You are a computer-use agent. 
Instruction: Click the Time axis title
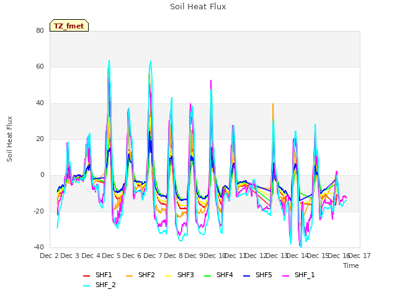351,265
